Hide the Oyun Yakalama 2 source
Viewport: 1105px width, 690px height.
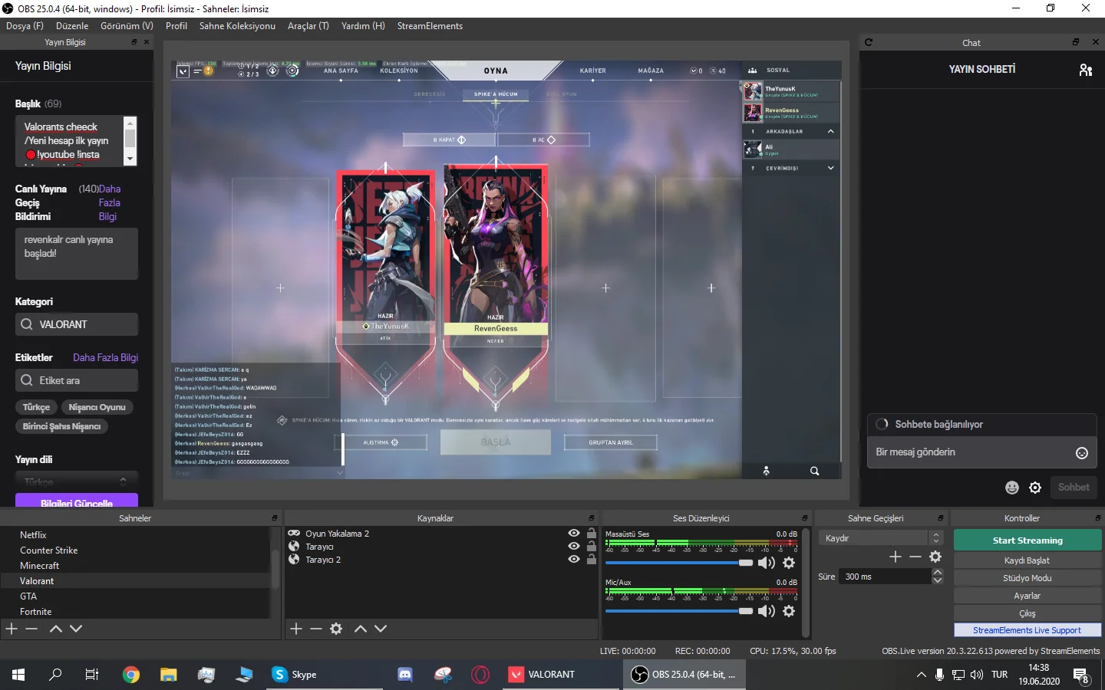coord(573,534)
